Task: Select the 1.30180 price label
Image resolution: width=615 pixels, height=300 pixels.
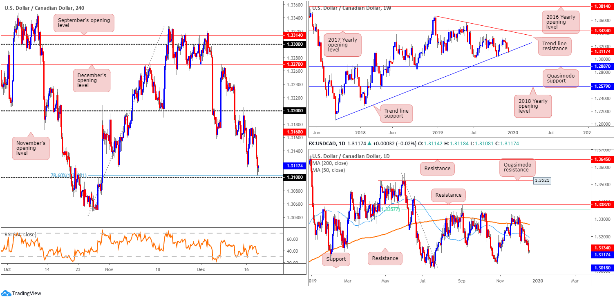Action: [x=603, y=268]
